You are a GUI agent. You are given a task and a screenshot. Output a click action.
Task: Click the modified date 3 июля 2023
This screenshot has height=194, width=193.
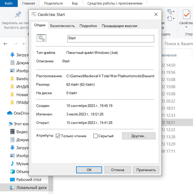[85, 114]
